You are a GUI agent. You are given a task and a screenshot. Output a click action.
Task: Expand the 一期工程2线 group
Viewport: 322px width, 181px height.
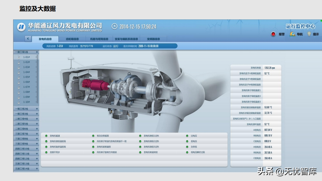pos(37,109)
